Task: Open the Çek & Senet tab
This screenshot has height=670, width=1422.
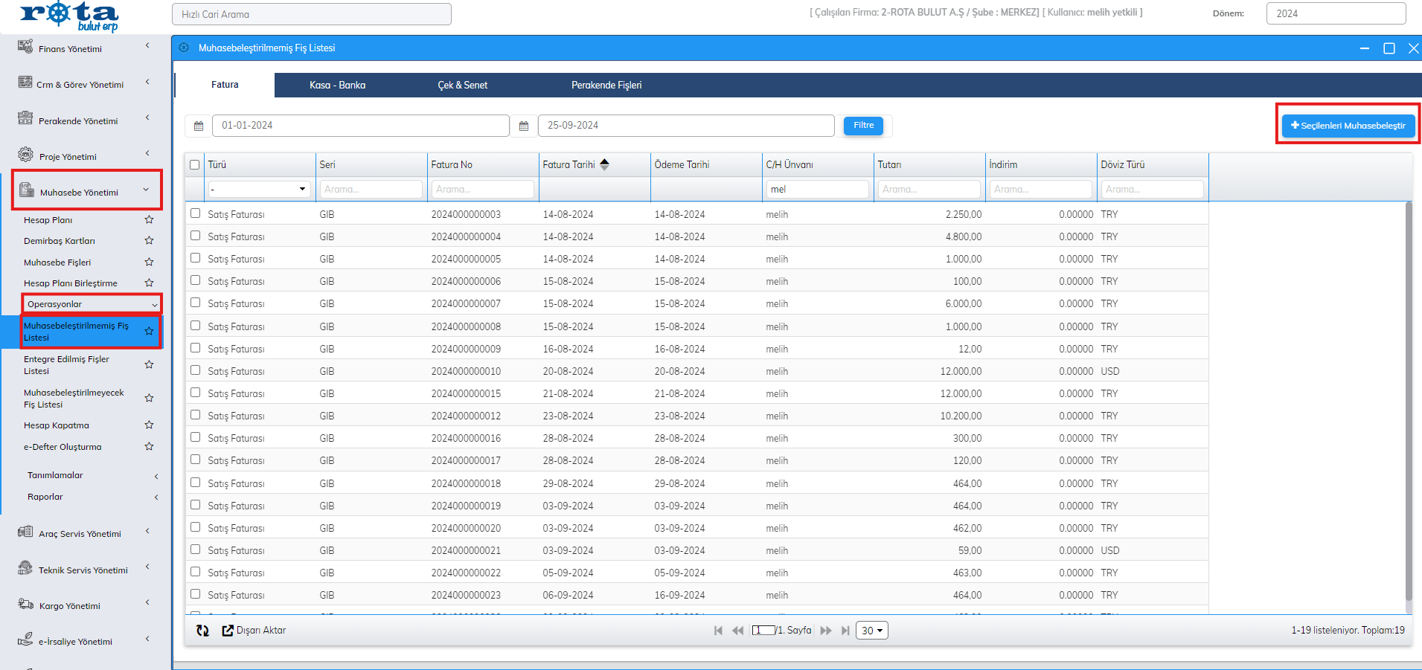Action: pos(462,86)
